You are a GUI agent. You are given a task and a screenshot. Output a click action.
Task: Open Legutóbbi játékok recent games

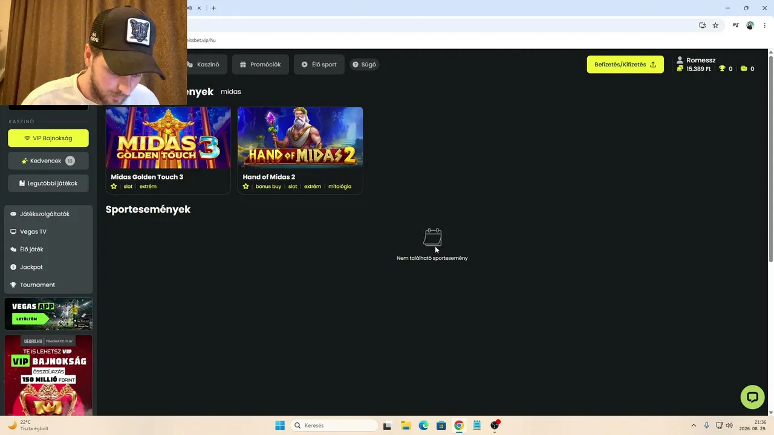48,183
